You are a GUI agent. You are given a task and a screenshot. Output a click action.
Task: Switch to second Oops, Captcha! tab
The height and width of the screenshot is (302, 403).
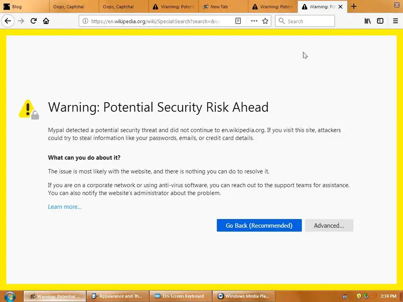124,7
